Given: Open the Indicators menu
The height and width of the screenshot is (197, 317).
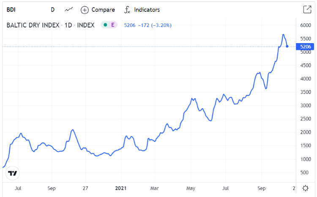Looking at the screenshot, I should (147, 10).
